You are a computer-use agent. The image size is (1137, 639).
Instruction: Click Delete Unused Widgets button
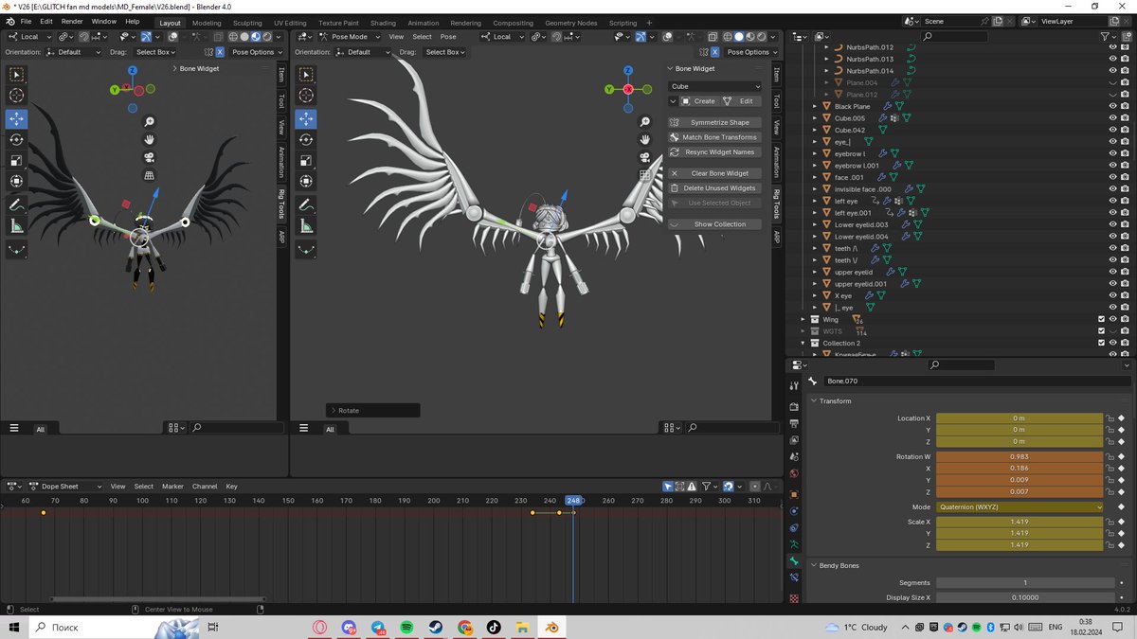(x=714, y=188)
